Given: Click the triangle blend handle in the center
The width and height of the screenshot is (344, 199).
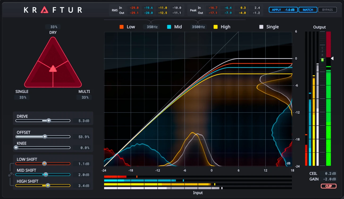Looking at the screenshot, I should pos(53,69).
